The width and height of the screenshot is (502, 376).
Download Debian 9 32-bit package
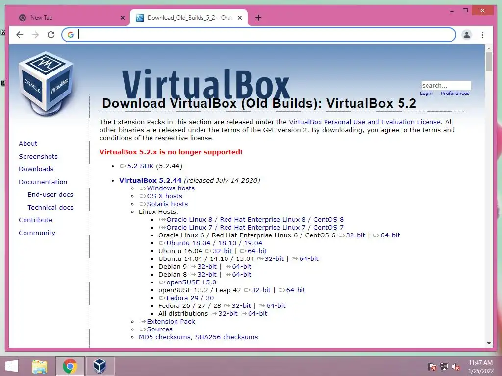(x=203, y=267)
